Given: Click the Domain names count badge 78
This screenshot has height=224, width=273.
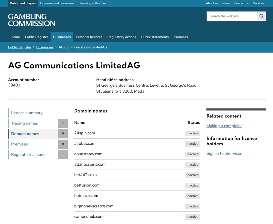Looking at the screenshot, I should pos(63,134).
